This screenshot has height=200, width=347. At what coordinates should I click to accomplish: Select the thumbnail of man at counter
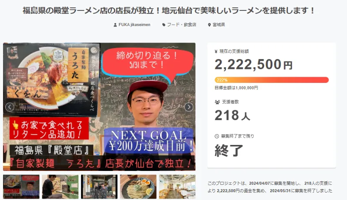[60, 187]
